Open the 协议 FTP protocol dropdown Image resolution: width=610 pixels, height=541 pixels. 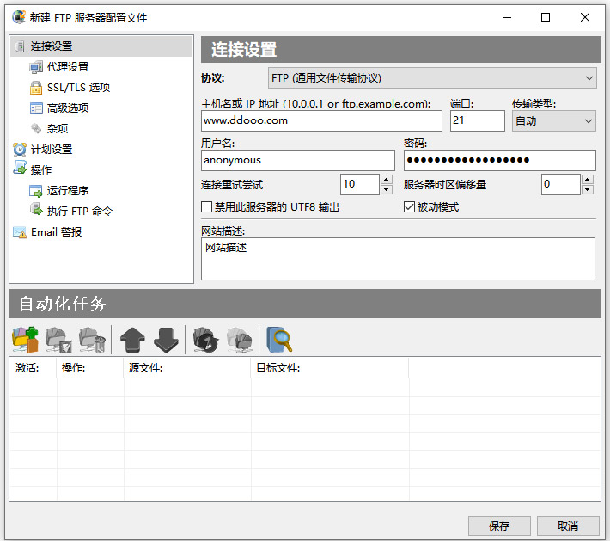click(x=432, y=78)
